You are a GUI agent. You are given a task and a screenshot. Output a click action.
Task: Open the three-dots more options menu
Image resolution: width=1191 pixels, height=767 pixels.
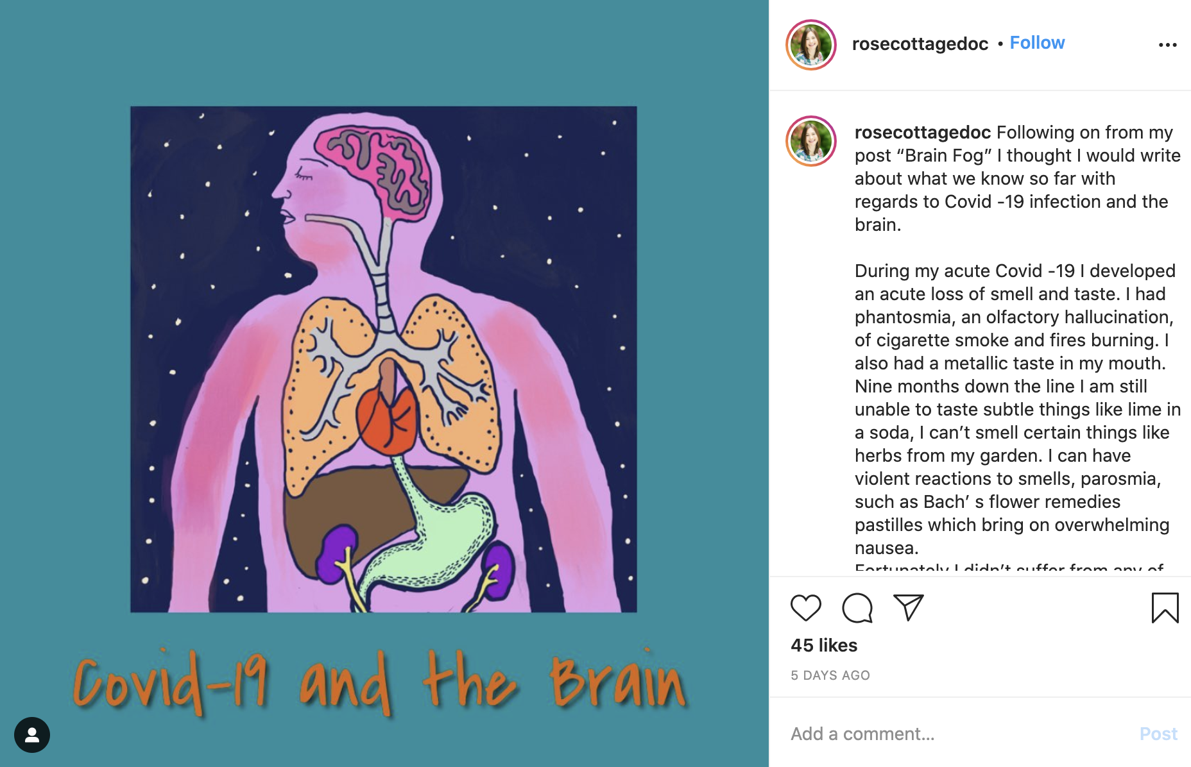[1167, 45]
